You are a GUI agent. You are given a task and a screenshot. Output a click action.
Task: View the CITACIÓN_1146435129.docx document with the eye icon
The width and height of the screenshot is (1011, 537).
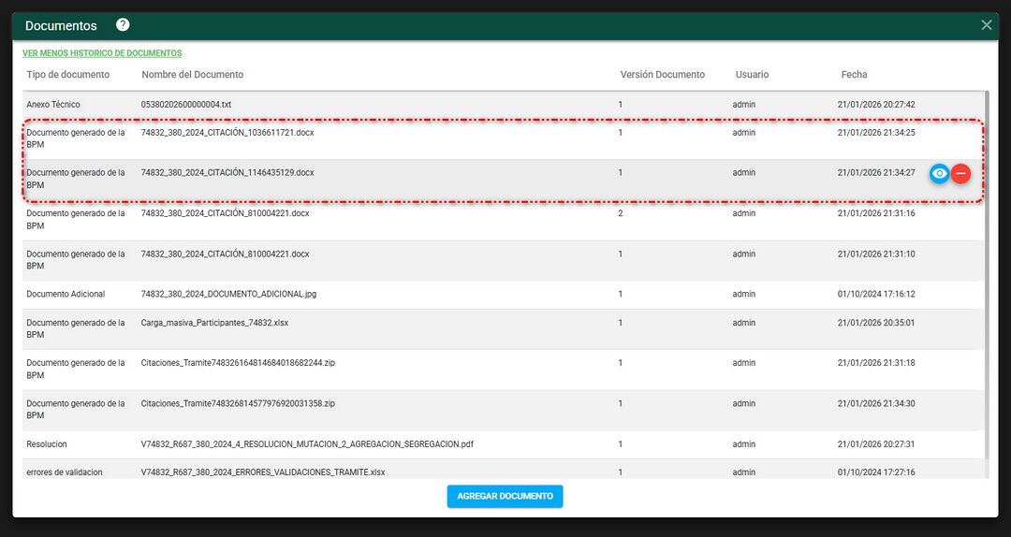(940, 173)
